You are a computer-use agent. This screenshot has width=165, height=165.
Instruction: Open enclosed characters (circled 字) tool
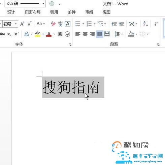(67, 34)
